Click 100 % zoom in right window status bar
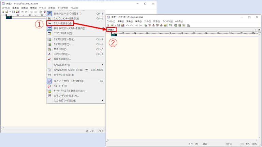The image size is (262, 147). (254, 144)
